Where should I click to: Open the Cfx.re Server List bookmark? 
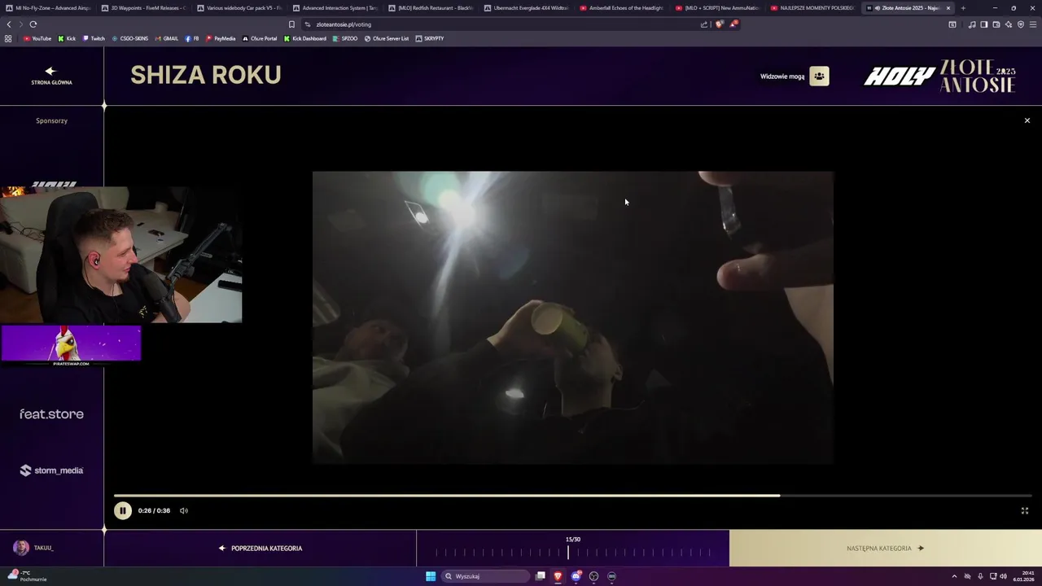point(387,38)
